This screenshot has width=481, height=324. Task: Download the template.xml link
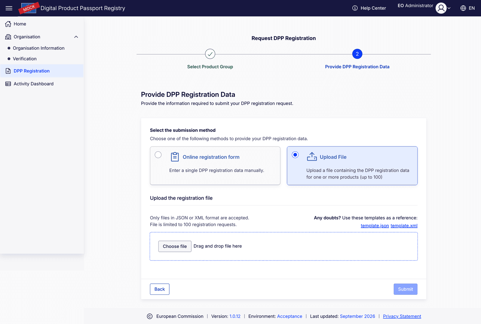tap(404, 226)
